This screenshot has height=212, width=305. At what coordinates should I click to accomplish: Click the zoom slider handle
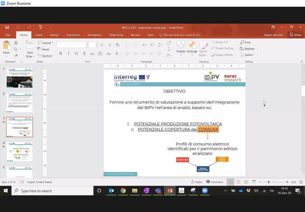tap(269, 182)
